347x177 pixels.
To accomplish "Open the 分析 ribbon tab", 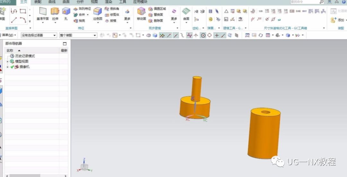I will tap(80, 2).
